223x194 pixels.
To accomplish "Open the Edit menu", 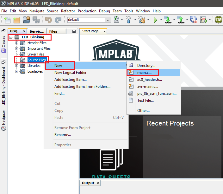I will (13, 11).
